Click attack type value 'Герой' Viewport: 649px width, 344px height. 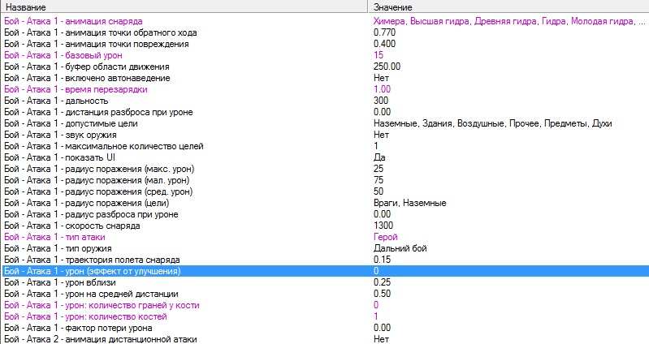pyautogui.click(x=385, y=238)
